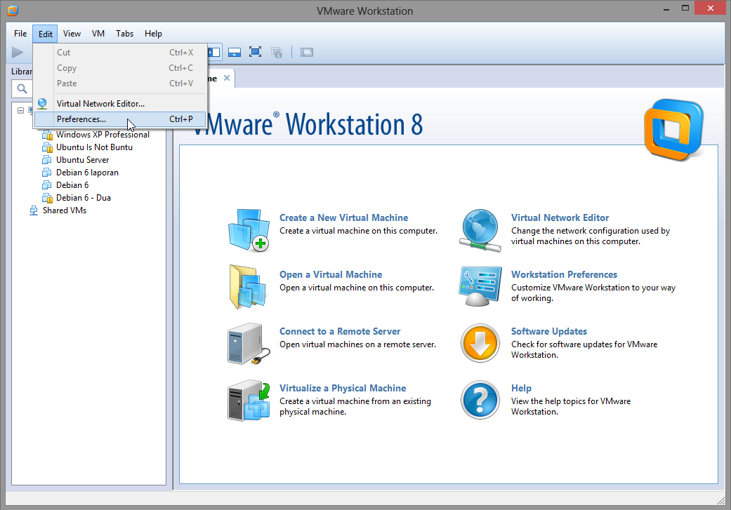Click the console view toolbar icon
Screen dimensions: 731x510
pyautogui.click(x=307, y=52)
